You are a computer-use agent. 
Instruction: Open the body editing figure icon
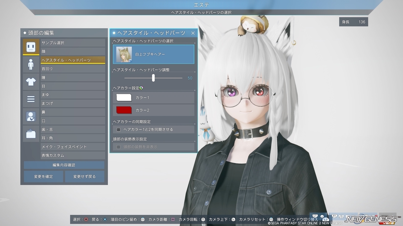pos(31,64)
